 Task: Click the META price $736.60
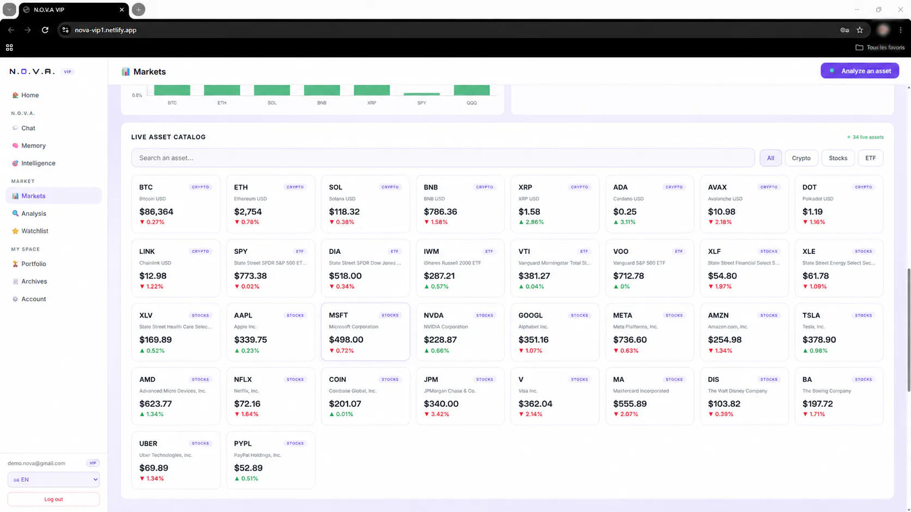[x=630, y=340]
